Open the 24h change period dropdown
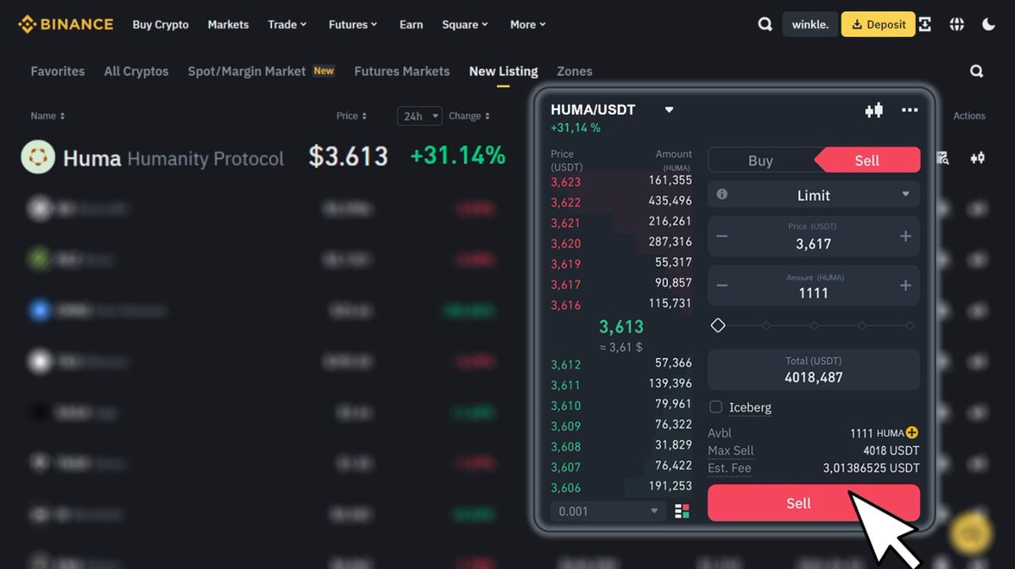 click(x=420, y=116)
